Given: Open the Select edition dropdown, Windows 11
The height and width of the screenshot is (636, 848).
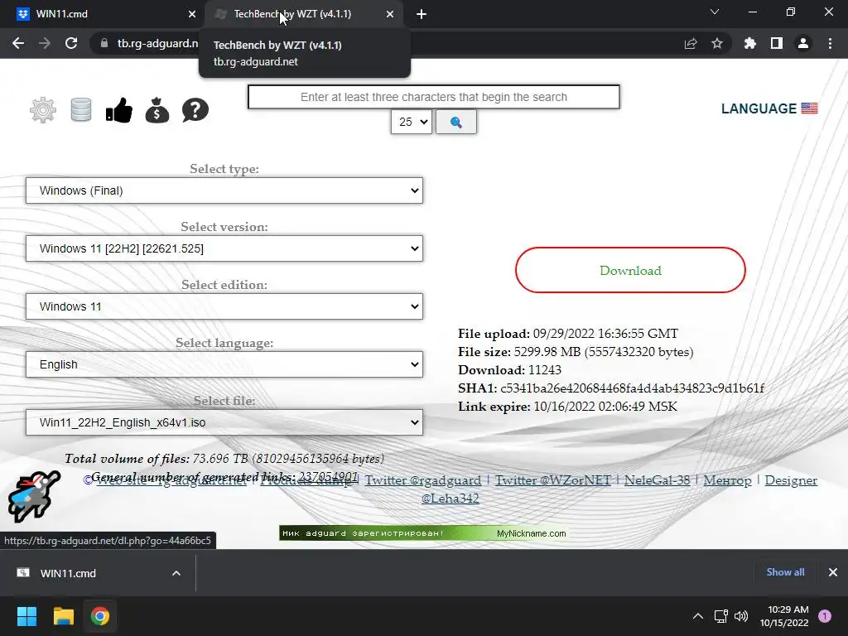Looking at the screenshot, I should (x=224, y=306).
